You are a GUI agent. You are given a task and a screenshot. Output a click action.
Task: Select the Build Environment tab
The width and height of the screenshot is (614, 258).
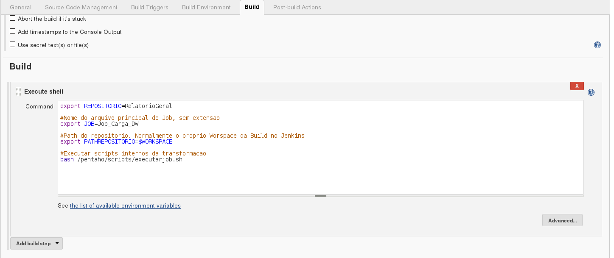tap(206, 7)
